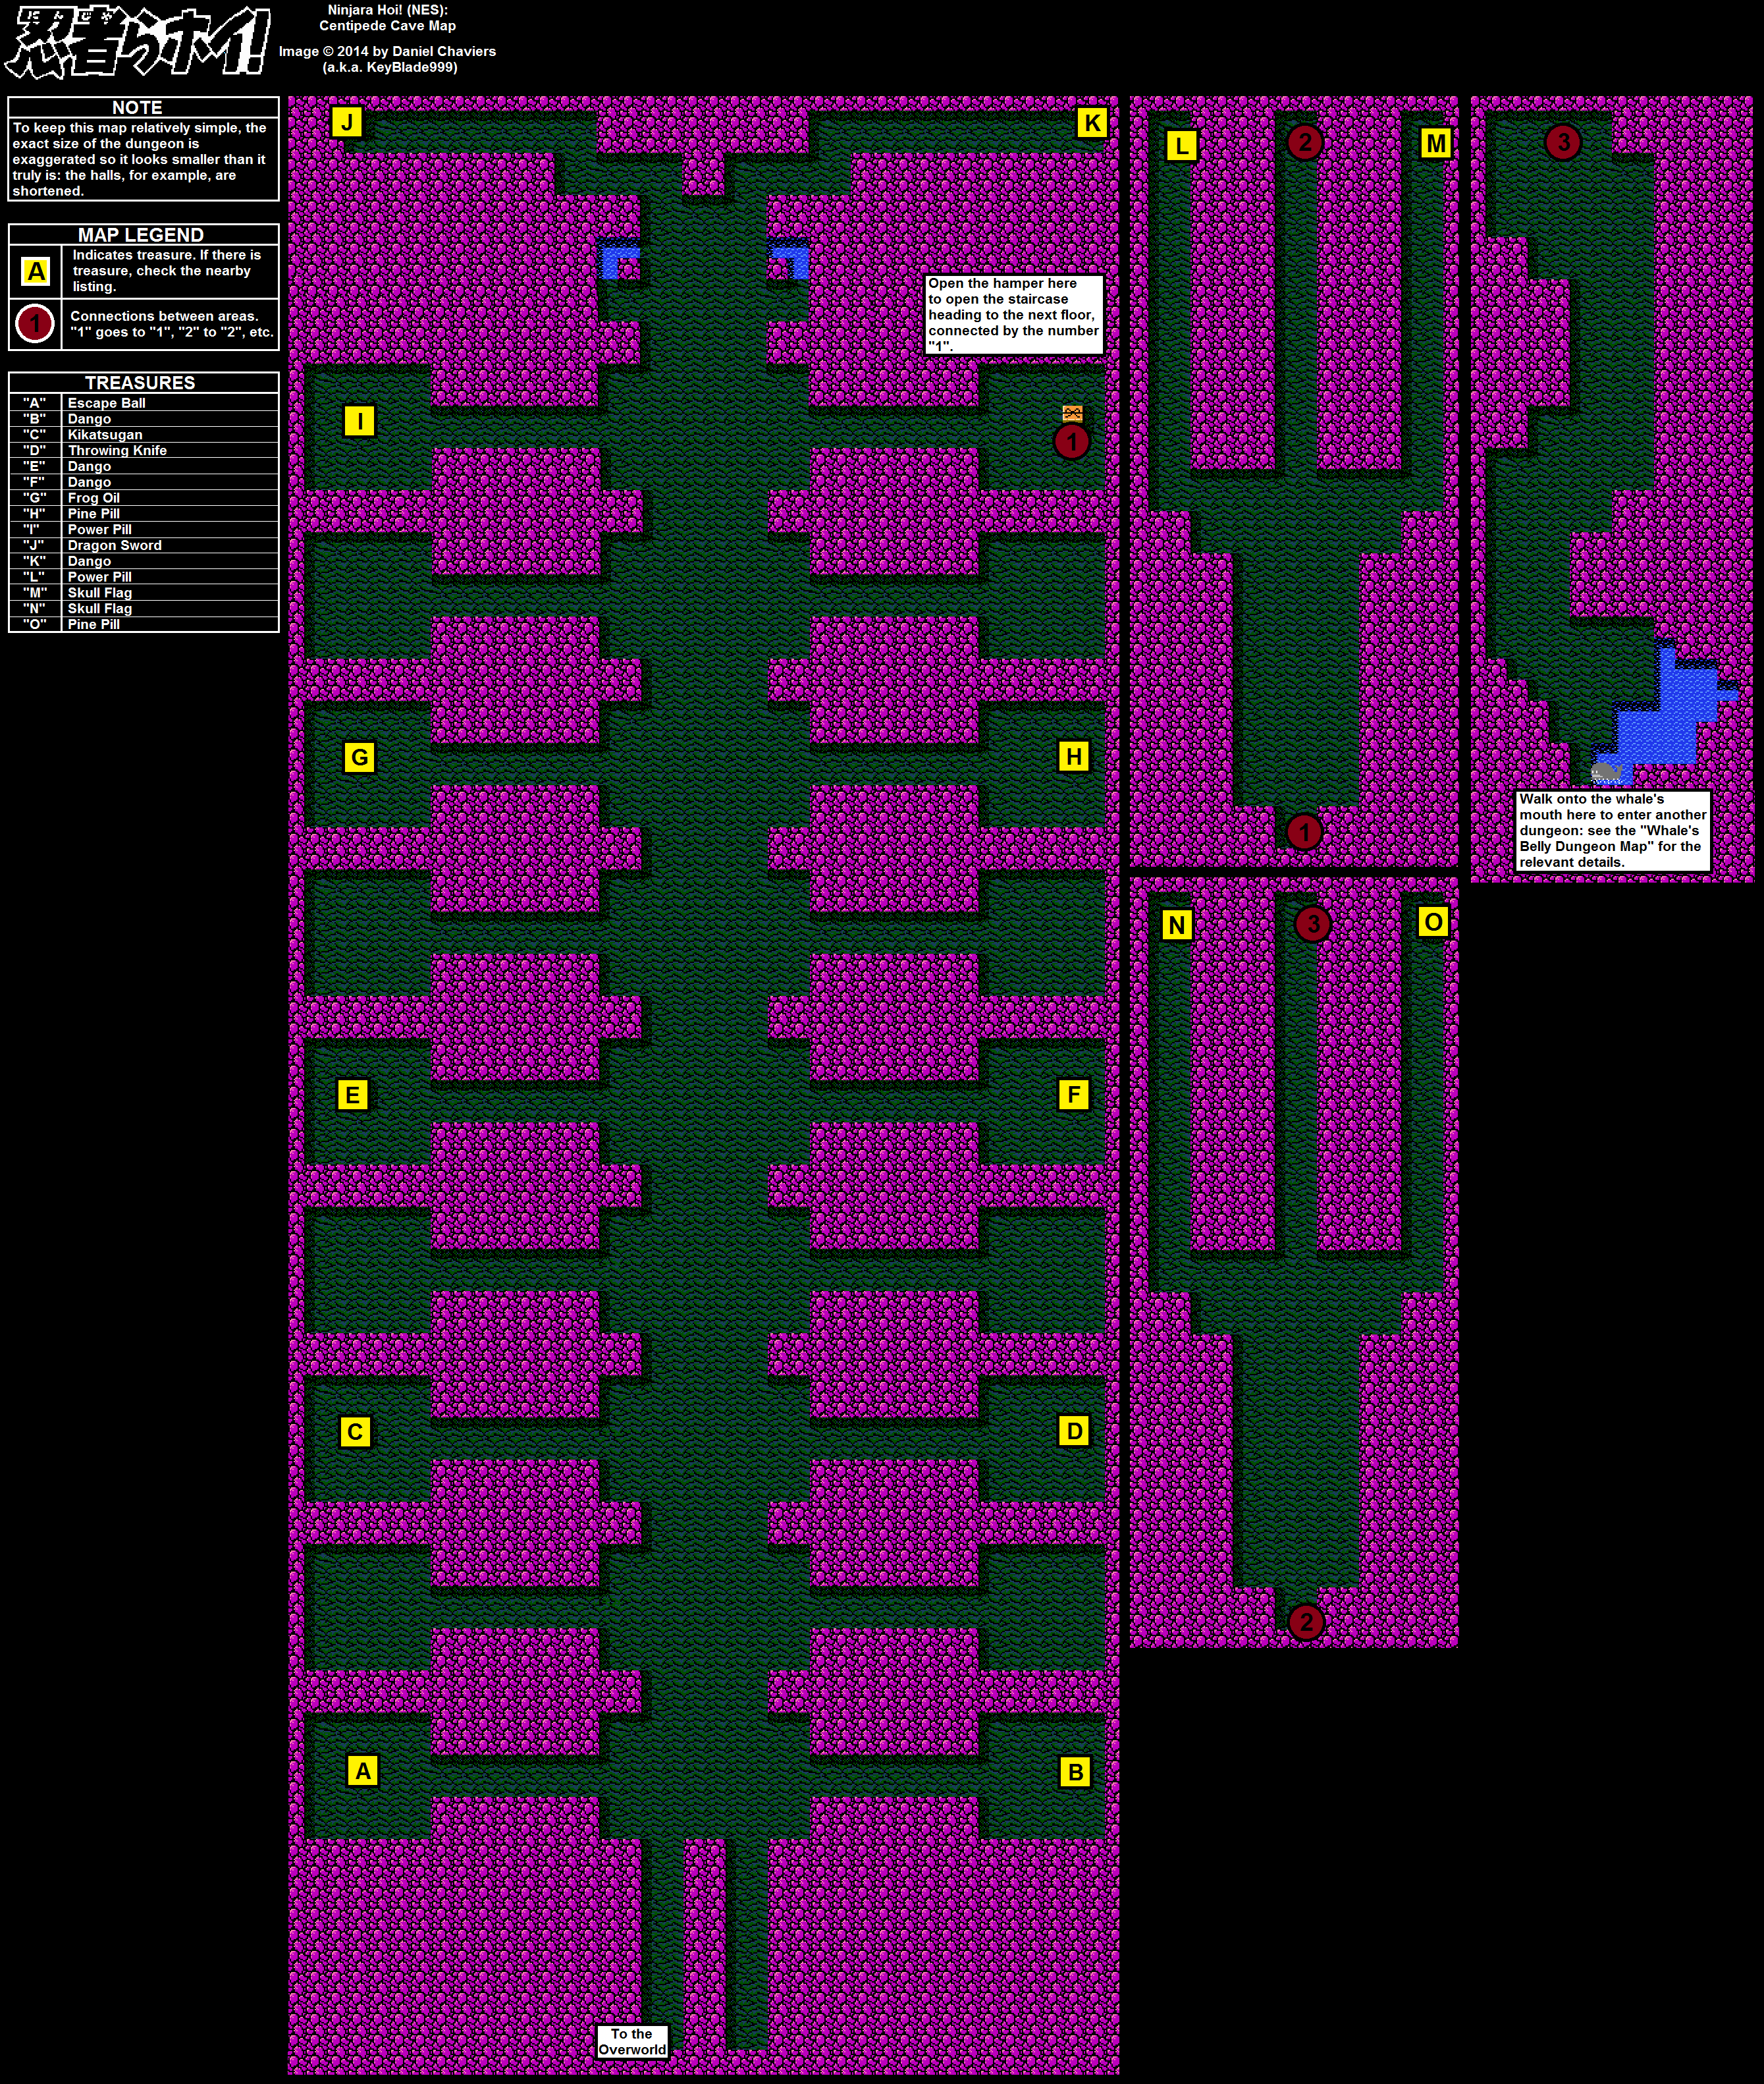This screenshot has height=2084, width=1764.
Task: Click the legend's sample connection icon 1
Action: point(35,323)
